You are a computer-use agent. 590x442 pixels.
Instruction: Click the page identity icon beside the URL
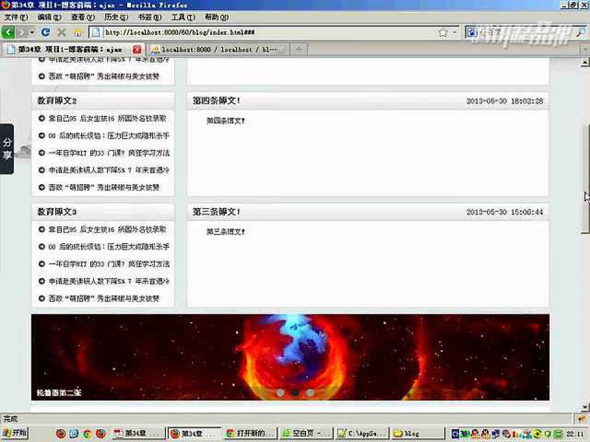click(x=96, y=33)
